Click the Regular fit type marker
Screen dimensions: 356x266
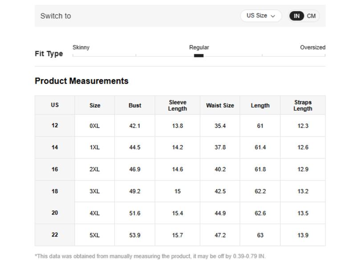click(x=198, y=56)
